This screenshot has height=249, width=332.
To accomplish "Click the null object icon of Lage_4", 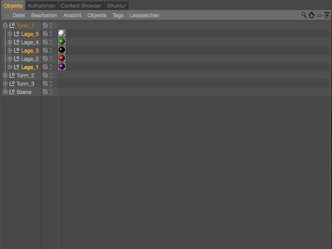I will (x=17, y=42).
